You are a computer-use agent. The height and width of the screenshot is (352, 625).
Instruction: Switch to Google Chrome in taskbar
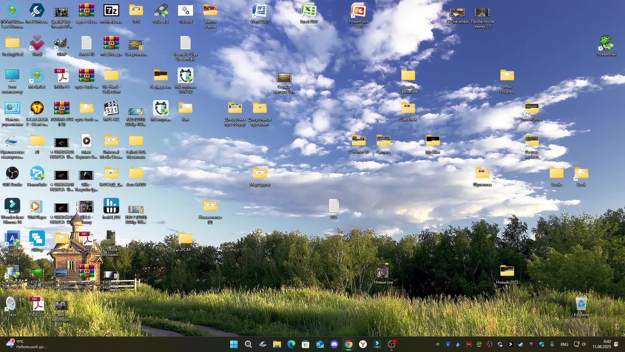tap(348, 344)
